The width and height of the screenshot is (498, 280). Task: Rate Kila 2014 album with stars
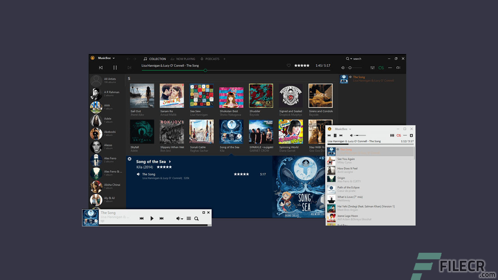164,167
